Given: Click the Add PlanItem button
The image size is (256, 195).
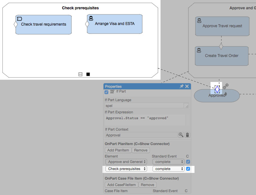Looking at the screenshot, I should (x=118, y=150).
